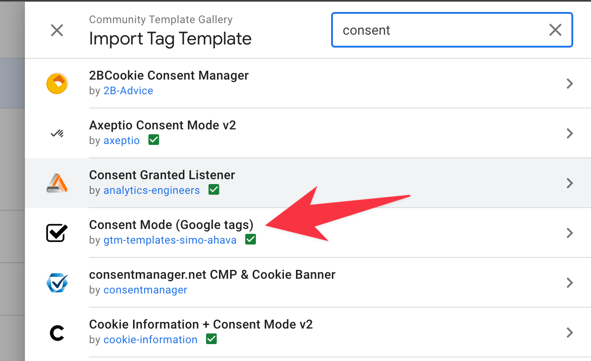The image size is (591, 361).
Task: Open the 2BCookie Consent Manager chevron
Action: click(569, 84)
